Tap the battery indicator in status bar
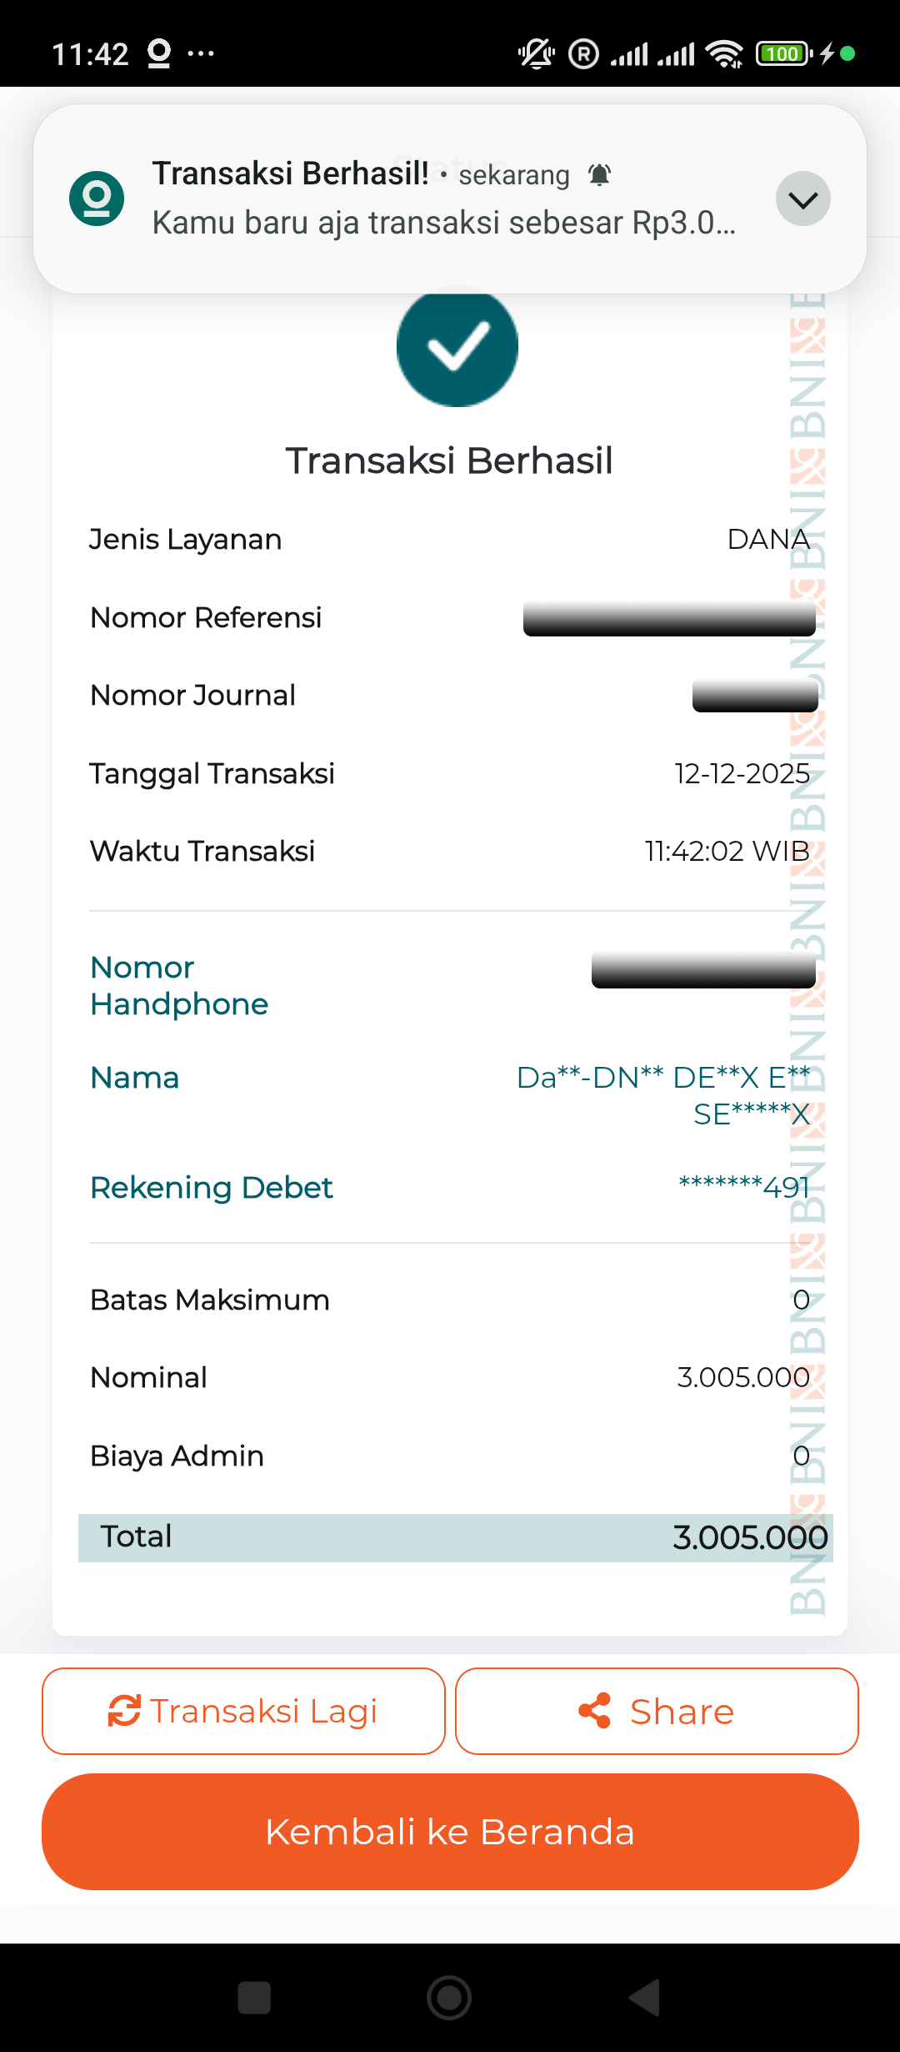 [783, 54]
